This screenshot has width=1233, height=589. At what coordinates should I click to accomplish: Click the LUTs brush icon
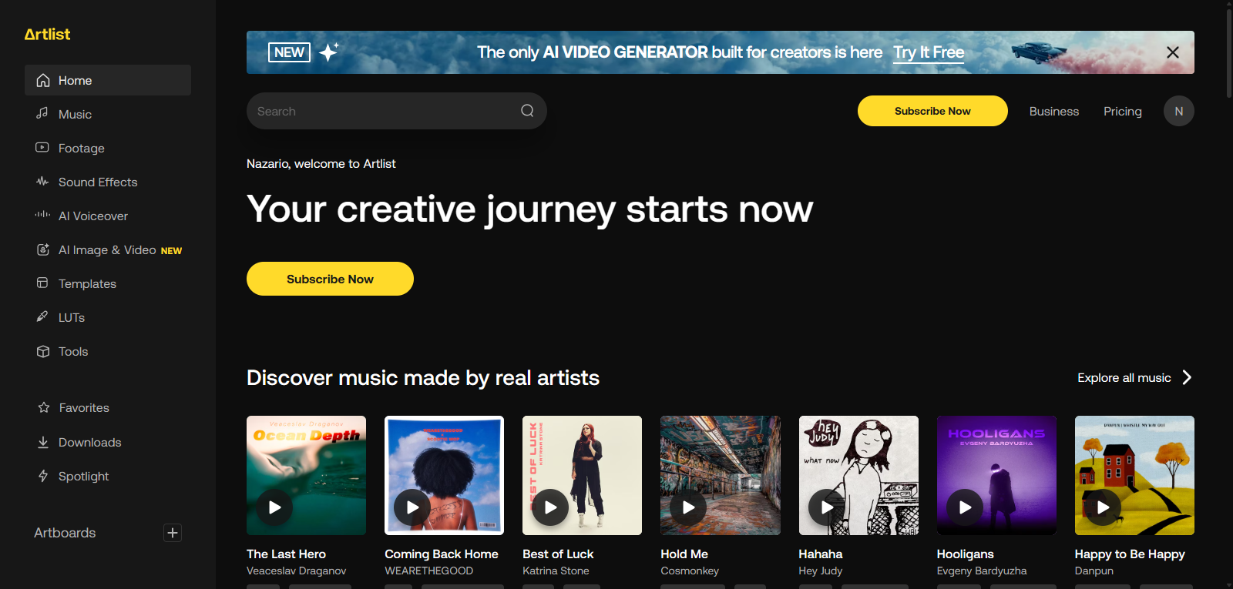click(x=42, y=316)
